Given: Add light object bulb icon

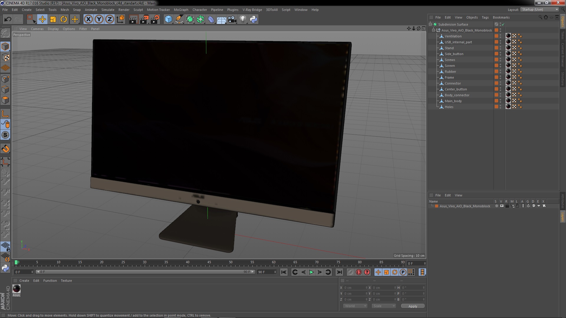Looking at the screenshot, I should point(243,19).
